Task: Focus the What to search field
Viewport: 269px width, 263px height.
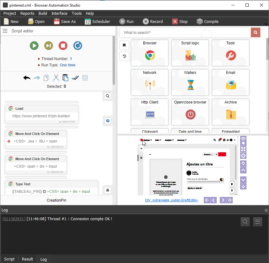Action: [x=185, y=32]
